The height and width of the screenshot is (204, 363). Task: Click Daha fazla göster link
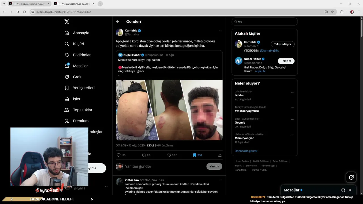(x=246, y=151)
